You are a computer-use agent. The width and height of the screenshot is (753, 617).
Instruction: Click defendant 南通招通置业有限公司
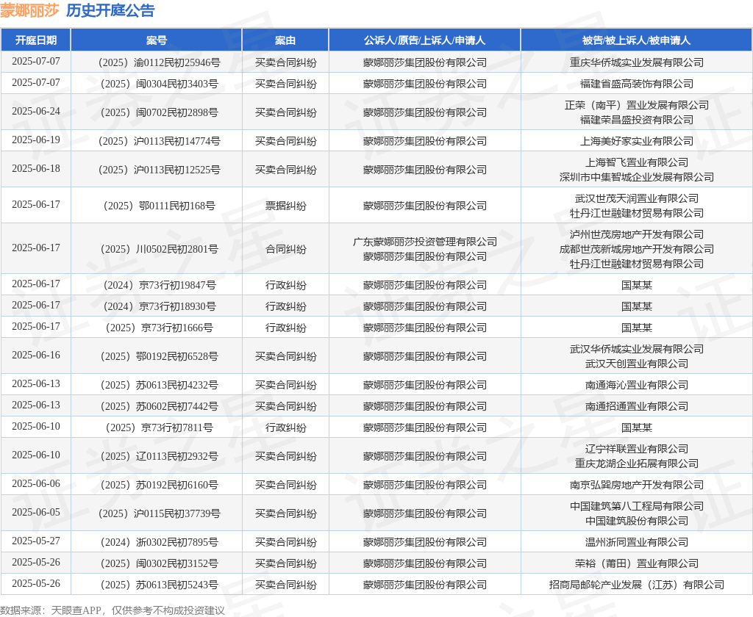tap(636, 406)
